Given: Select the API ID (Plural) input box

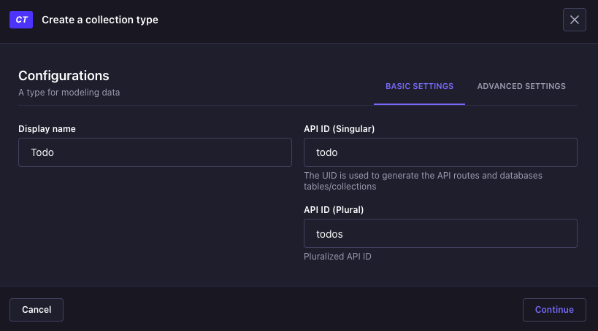Looking at the screenshot, I should point(440,233).
